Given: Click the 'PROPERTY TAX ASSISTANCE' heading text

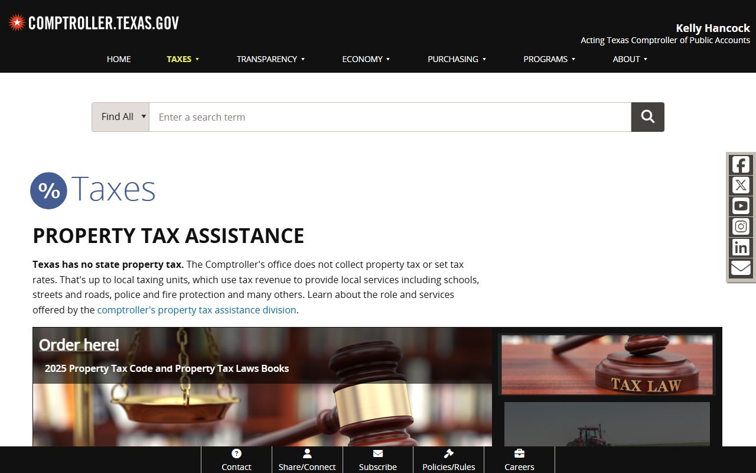Looking at the screenshot, I should tap(168, 235).
